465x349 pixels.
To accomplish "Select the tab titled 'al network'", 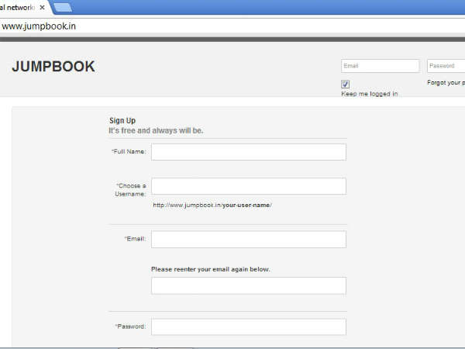I will 24,8.
